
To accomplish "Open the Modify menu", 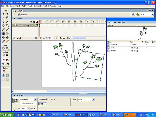I will (x=24, y=6).
